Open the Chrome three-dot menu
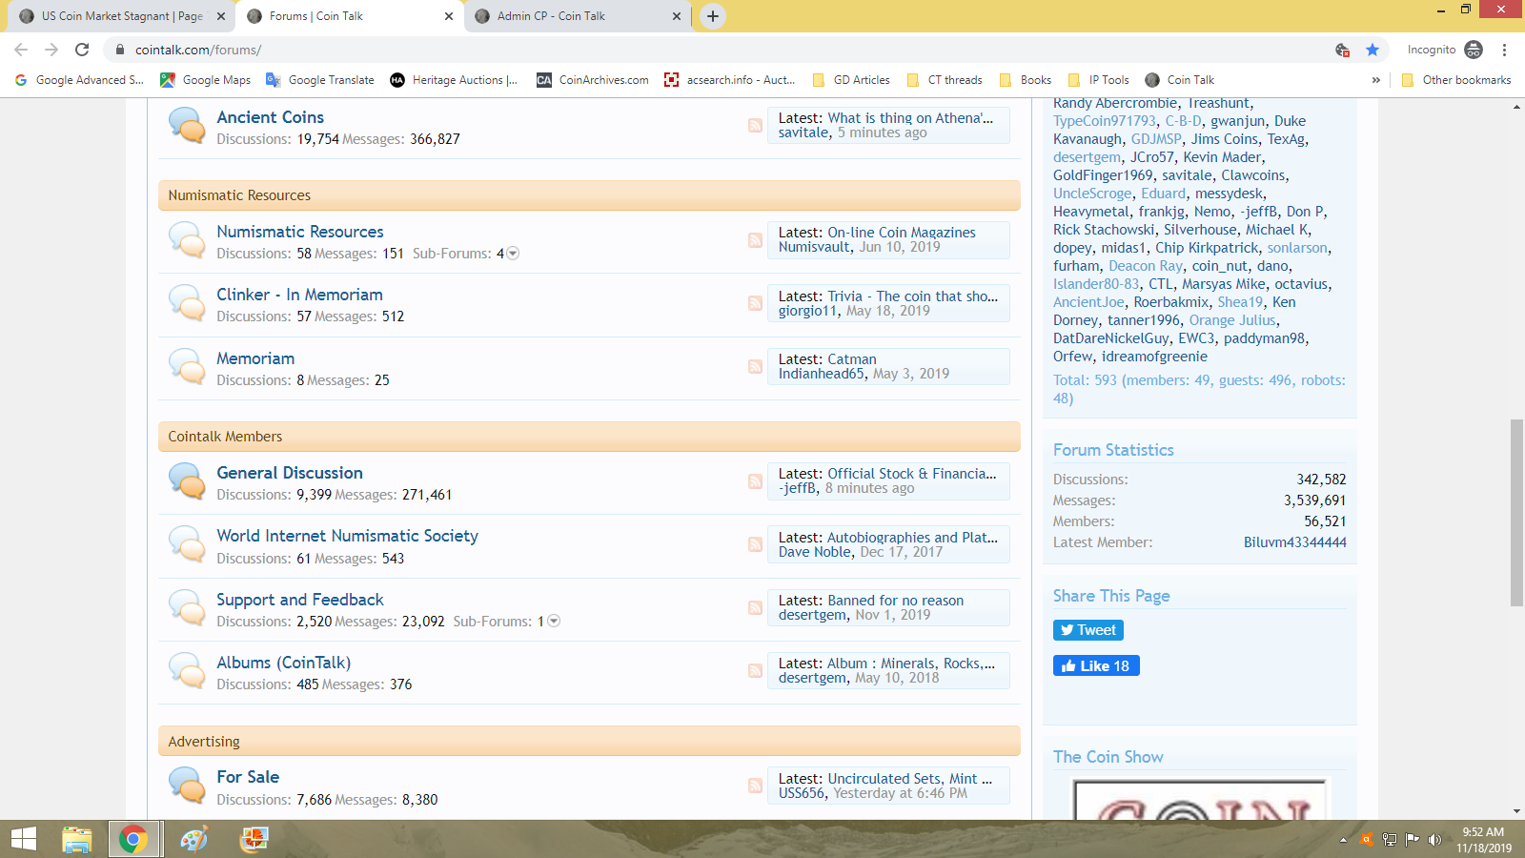The width and height of the screenshot is (1525, 858). coord(1504,50)
